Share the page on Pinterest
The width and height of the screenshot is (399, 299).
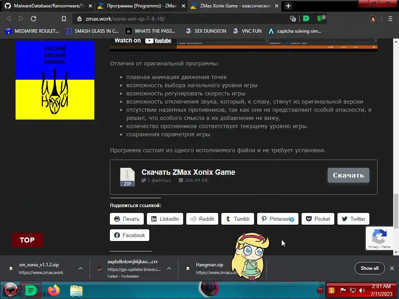click(277, 219)
